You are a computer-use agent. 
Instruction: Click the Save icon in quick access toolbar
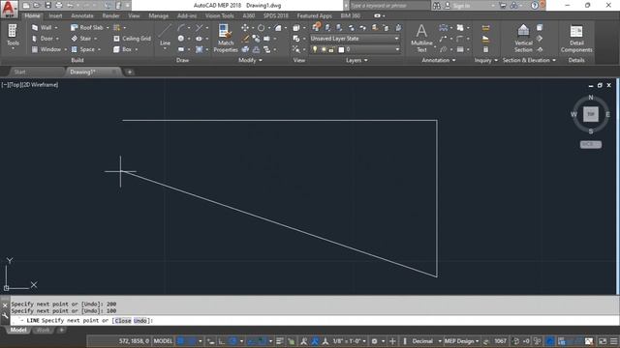(47, 6)
